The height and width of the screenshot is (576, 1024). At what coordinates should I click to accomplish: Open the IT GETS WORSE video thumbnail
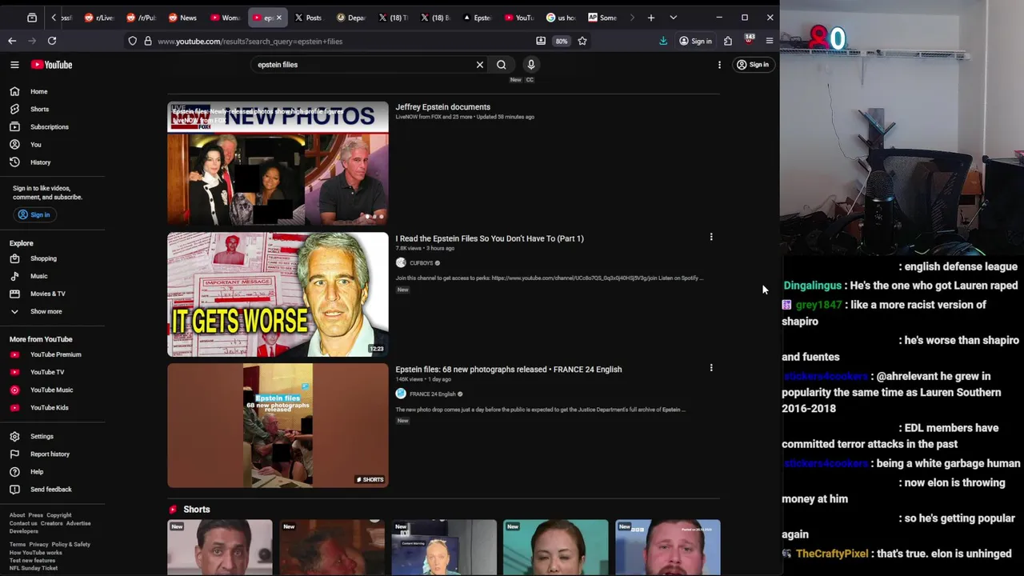coord(278,294)
